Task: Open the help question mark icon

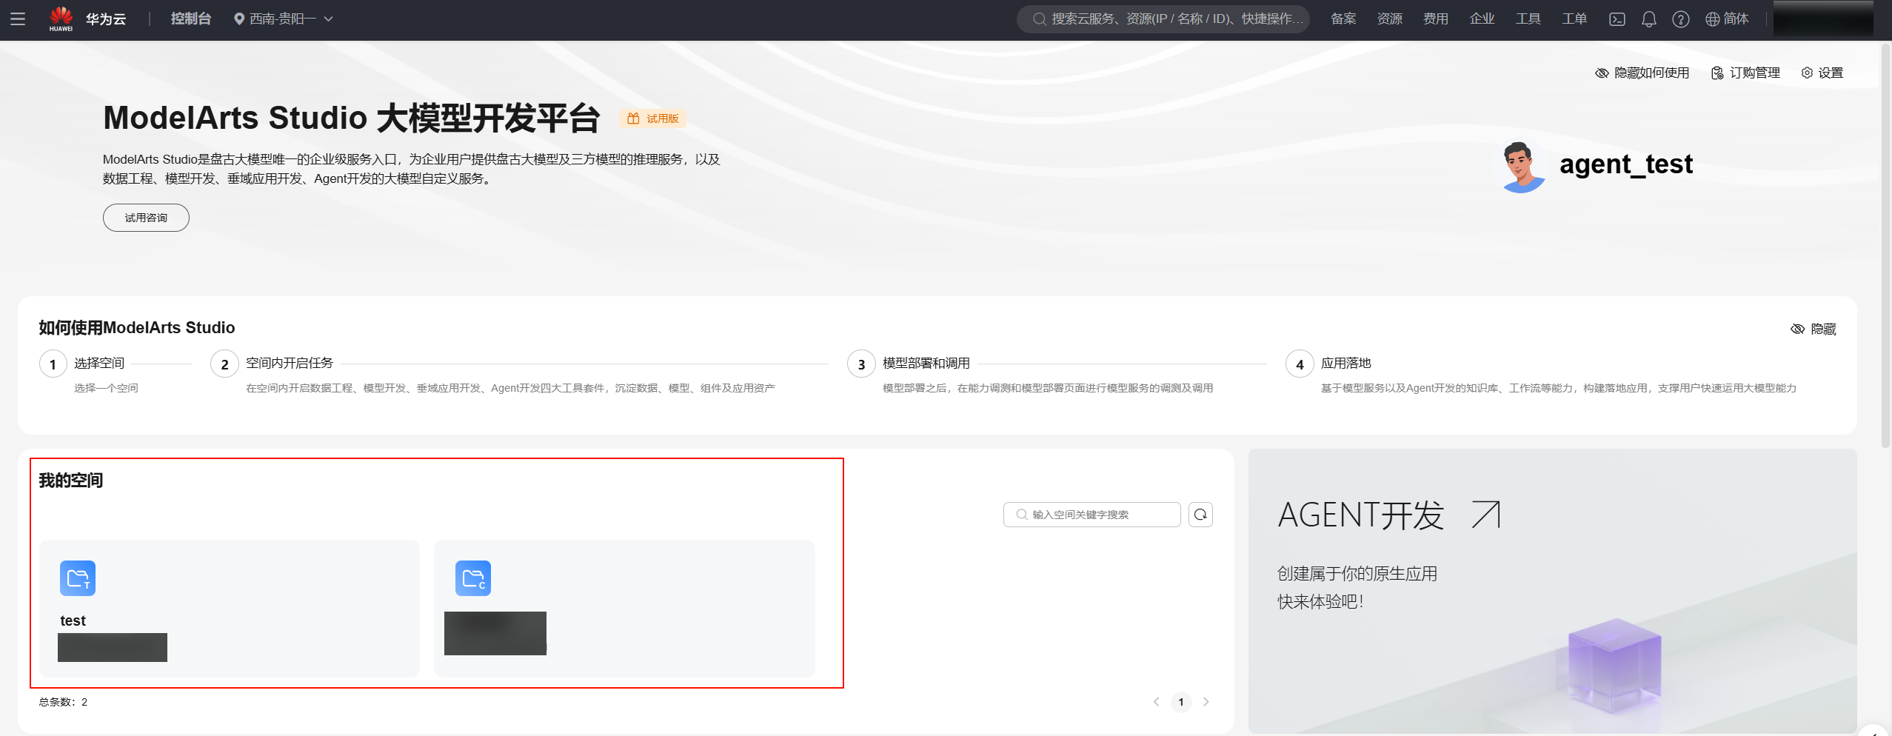Action: pos(1681,19)
